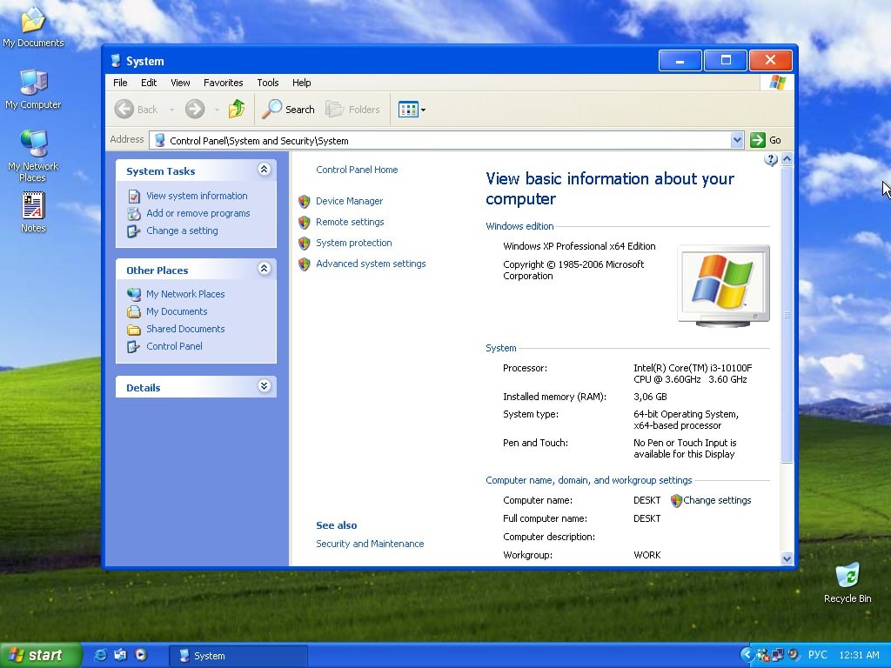
Task: Click Change settings for computer name
Action: point(717,500)
